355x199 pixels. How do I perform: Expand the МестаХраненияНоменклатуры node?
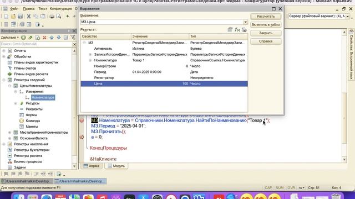pos(10,133)
